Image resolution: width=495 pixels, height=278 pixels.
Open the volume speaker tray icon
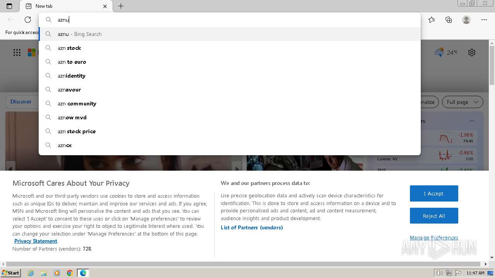coord(439,273)
